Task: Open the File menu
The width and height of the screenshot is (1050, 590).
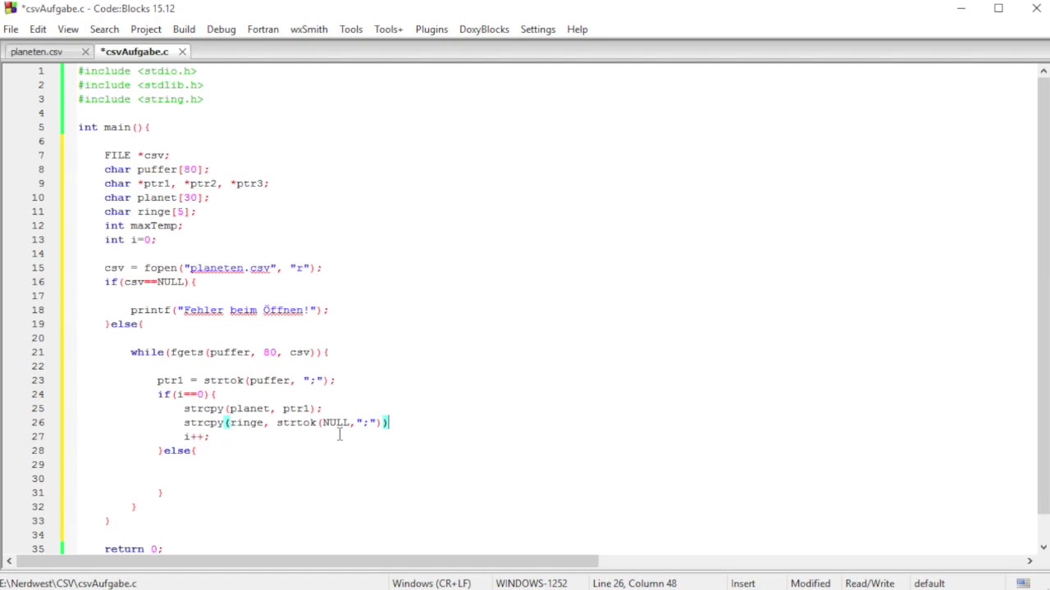Action: point(11,29)
